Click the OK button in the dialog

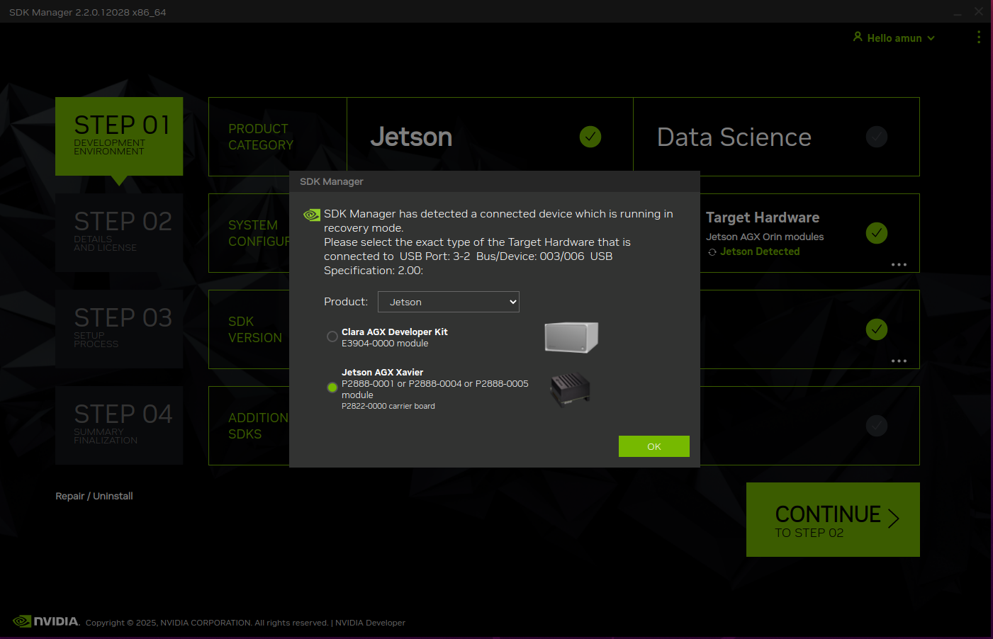coord(653,446)
